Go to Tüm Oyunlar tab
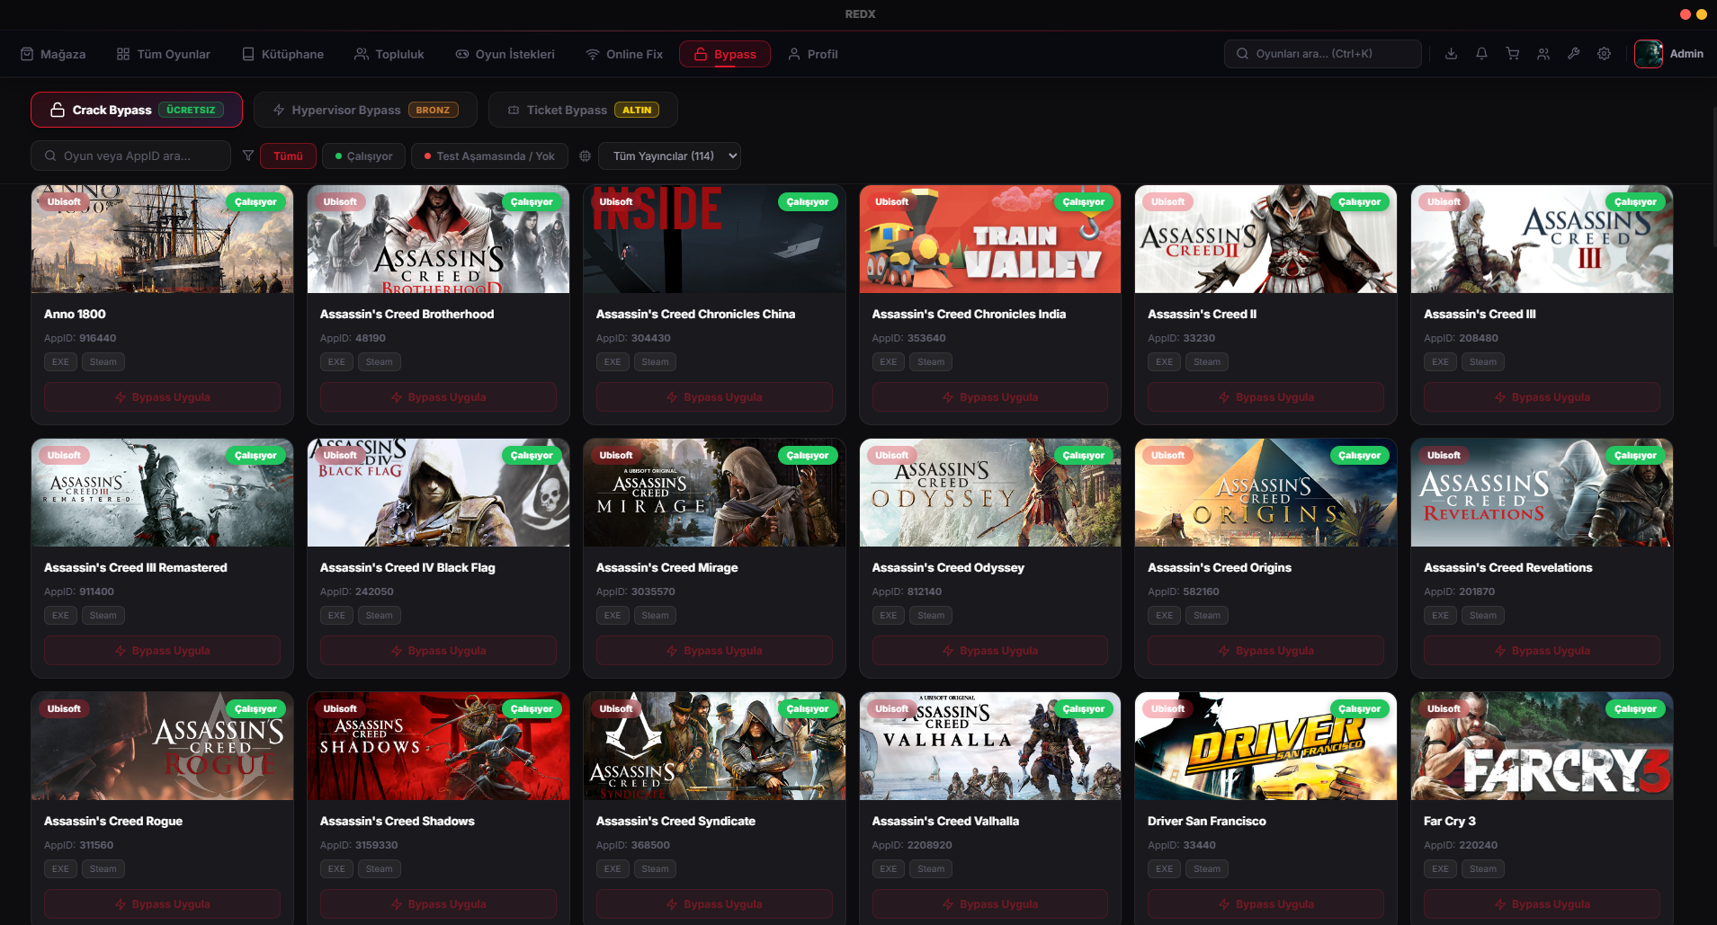Screen dimensions: 1717x925 [x=163, y=54]
